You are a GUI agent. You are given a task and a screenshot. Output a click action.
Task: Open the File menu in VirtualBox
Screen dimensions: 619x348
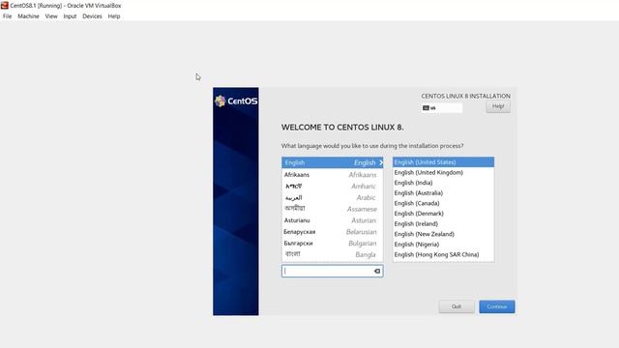coord(7,16)
